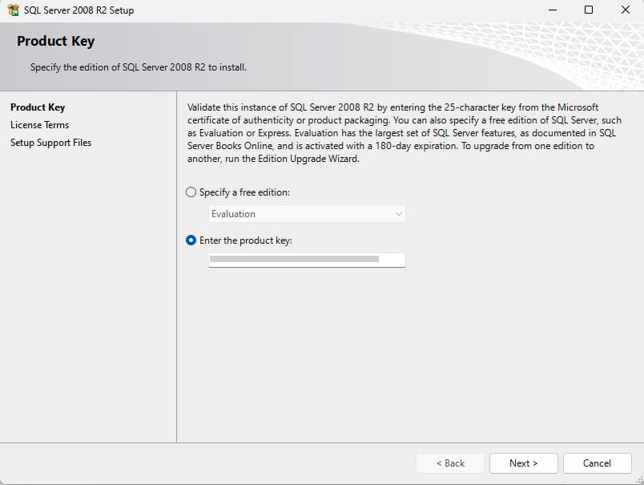Cancel the SQL Server installation
The width and height of the screenshot is (644, 485).
click(x=597, y=463)
